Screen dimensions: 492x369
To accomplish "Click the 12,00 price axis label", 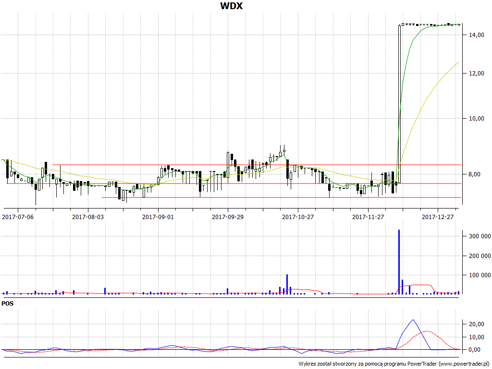I will click(476, 73).
